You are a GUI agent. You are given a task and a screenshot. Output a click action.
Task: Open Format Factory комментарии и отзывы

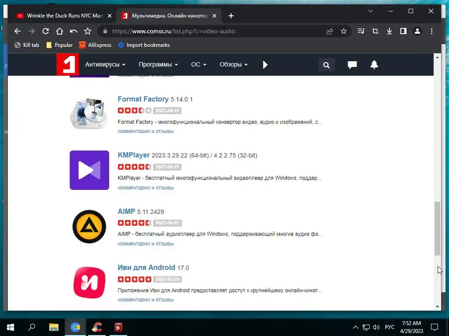146,131
